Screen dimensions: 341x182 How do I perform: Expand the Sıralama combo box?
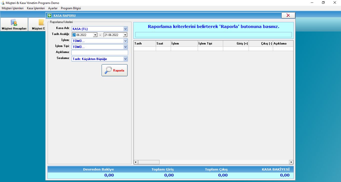click(x=125, y=59)
